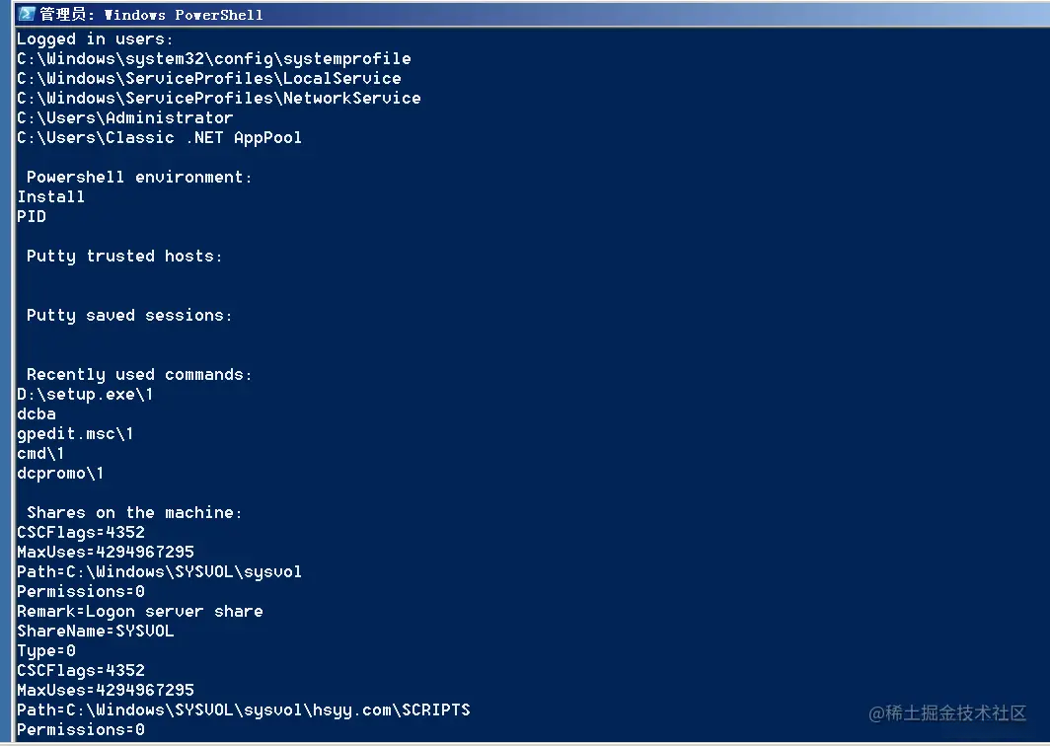The width and height of the screenshot is (1050, 746).
Task: Click the hsyy.com\SCRIPTS path line
Action: click(x=243, y=710)
